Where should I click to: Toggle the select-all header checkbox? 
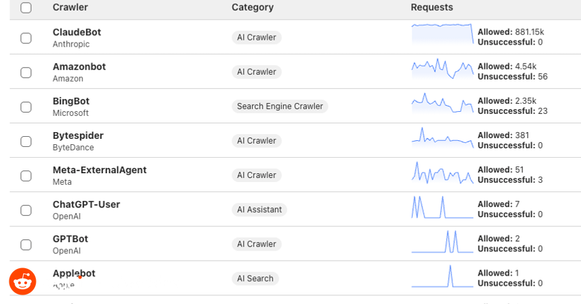click(26, 8)
